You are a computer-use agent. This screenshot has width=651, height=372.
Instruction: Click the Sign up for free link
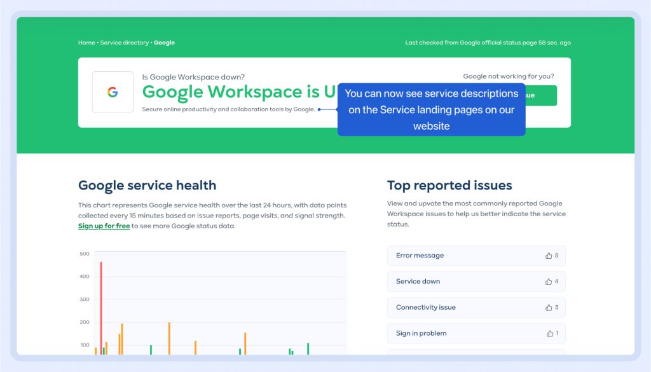pos(104,226)
